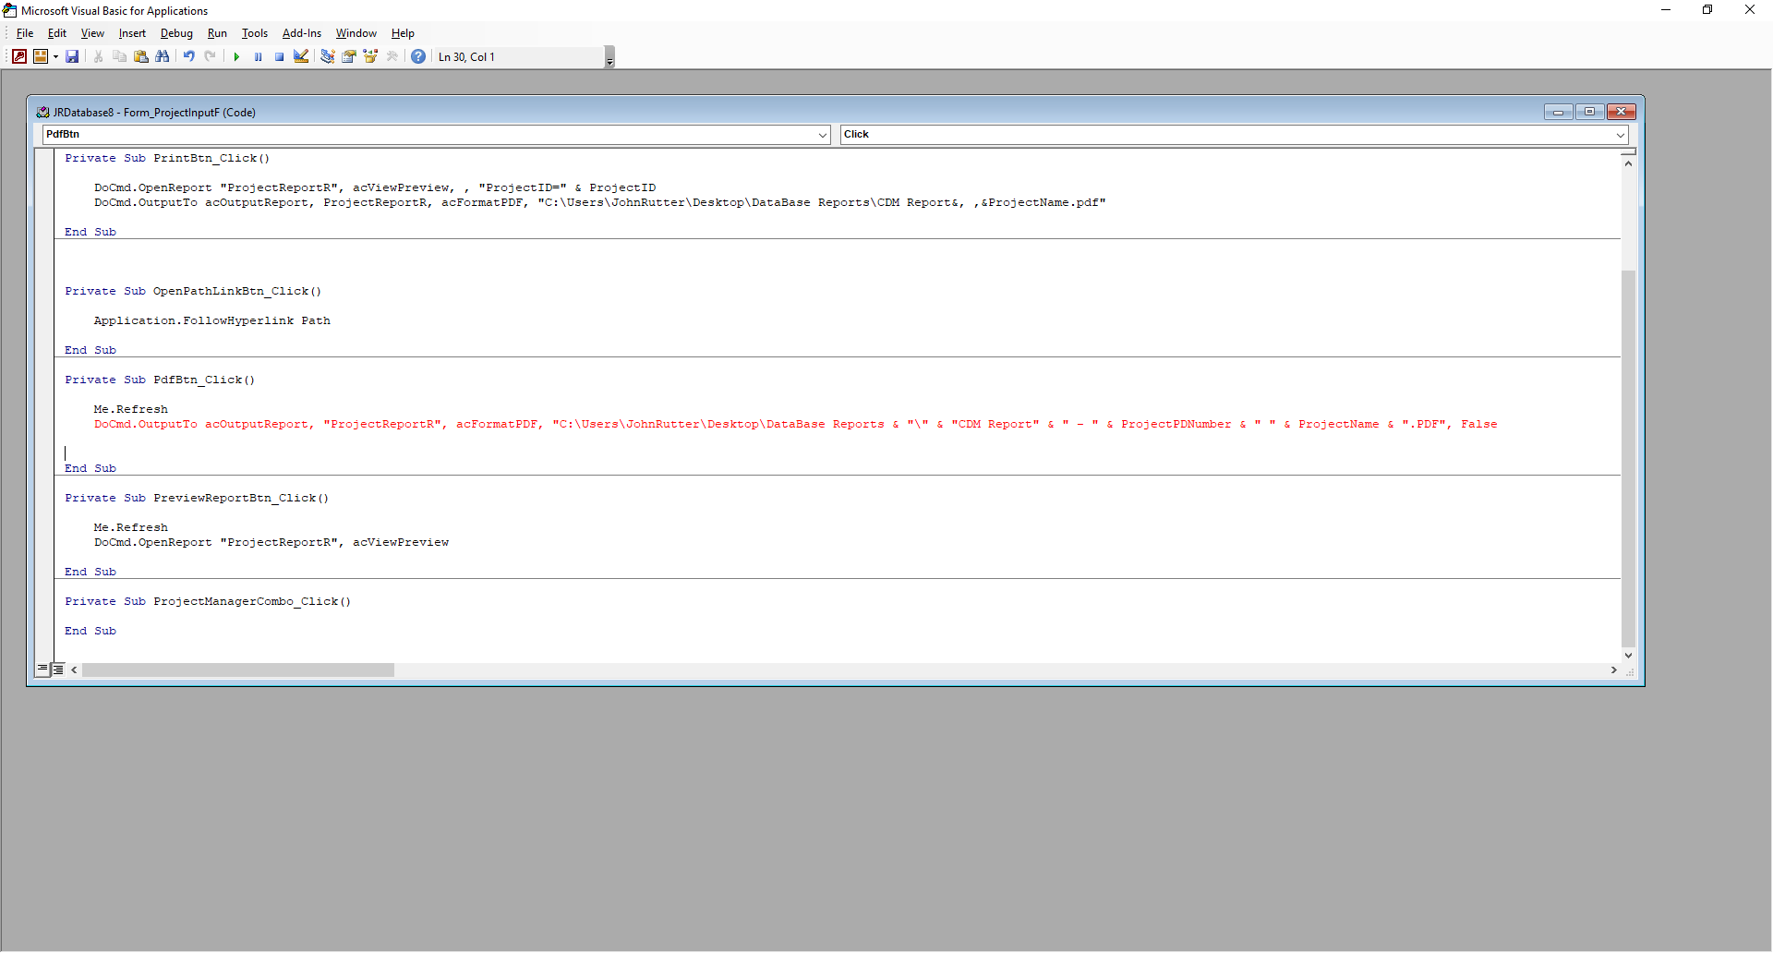Open the Debug menu
Viewport: 1773px width, 953px height.
click(175, 33)
